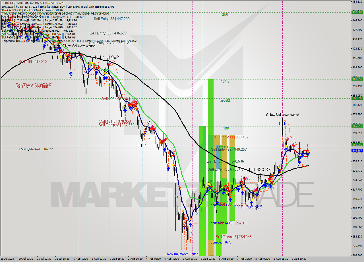Click the green 350.959 price tag
The height and width of the screenshot is (262, 364).
tap(357, 145)
